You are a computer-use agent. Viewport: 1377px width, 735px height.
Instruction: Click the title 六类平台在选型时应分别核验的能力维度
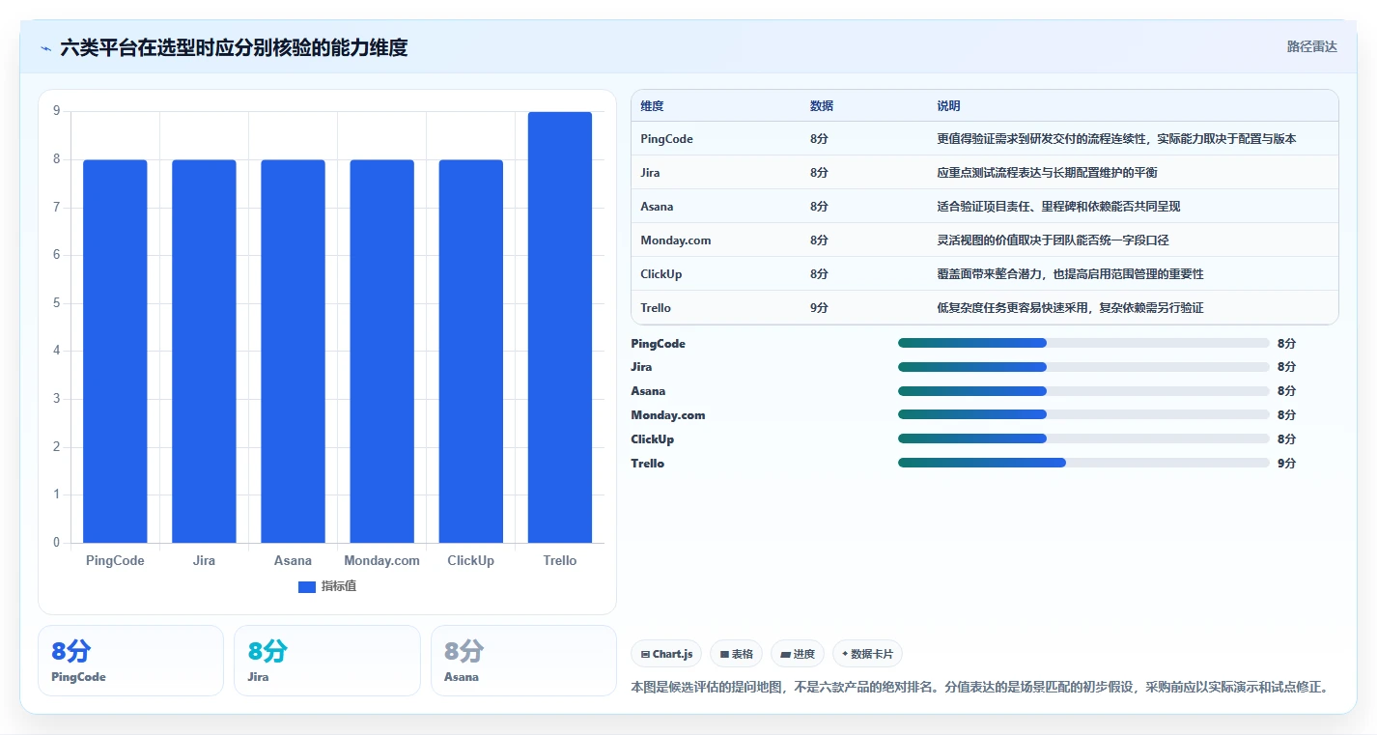pos(234,47)
